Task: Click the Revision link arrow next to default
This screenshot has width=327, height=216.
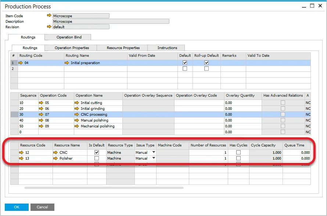Action: tap(49, 27)
